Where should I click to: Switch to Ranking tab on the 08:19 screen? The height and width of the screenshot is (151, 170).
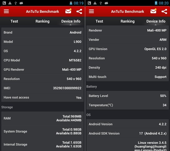42,21
